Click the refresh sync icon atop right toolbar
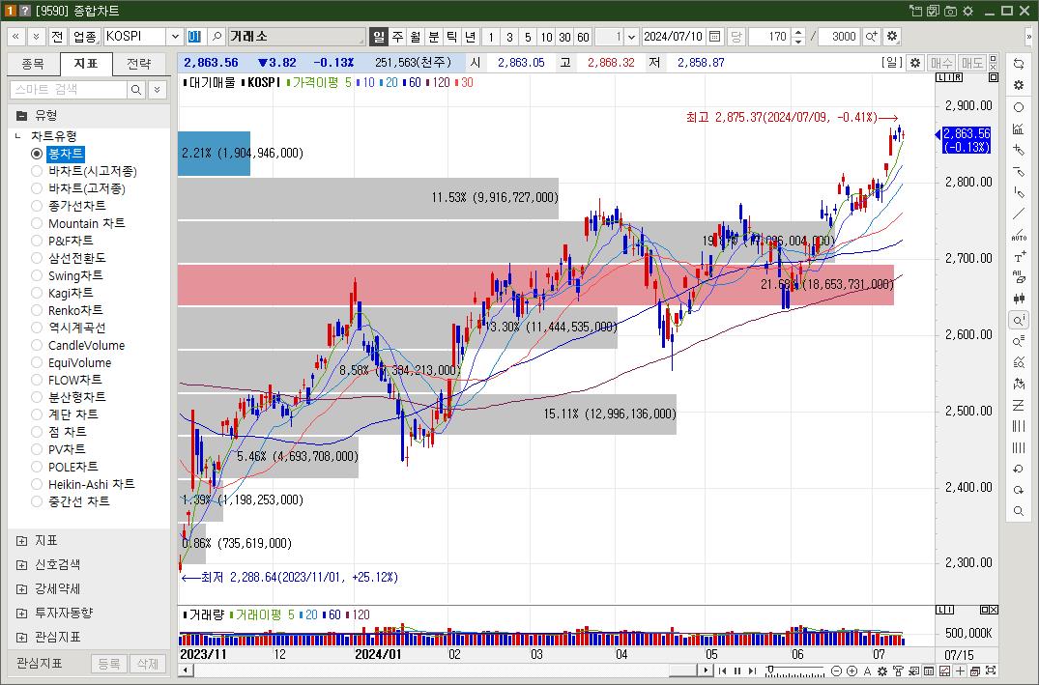 [1019, 64]
